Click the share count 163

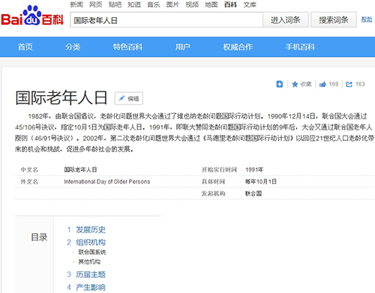[x=360, y=84]
